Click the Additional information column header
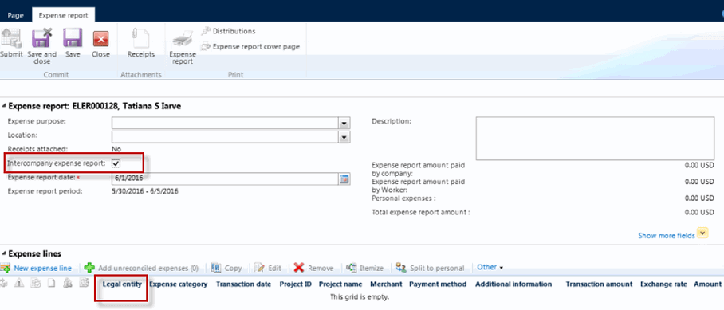The image size is (724, 310). coord(513,284)
